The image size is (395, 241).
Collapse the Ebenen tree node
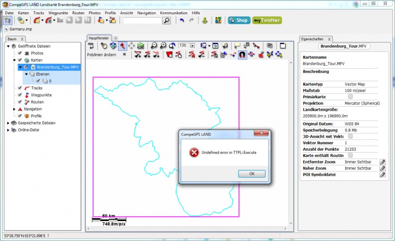click(26, 74)
